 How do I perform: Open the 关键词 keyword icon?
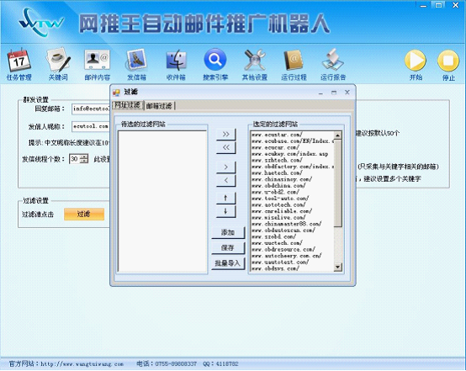pyautogui.click(x=58, y=60)
